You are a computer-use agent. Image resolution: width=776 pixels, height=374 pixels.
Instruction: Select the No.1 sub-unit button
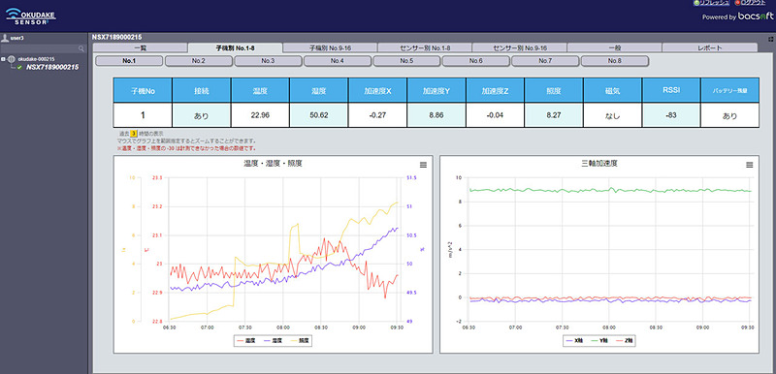pyautogui.click(x=129, y=61)
